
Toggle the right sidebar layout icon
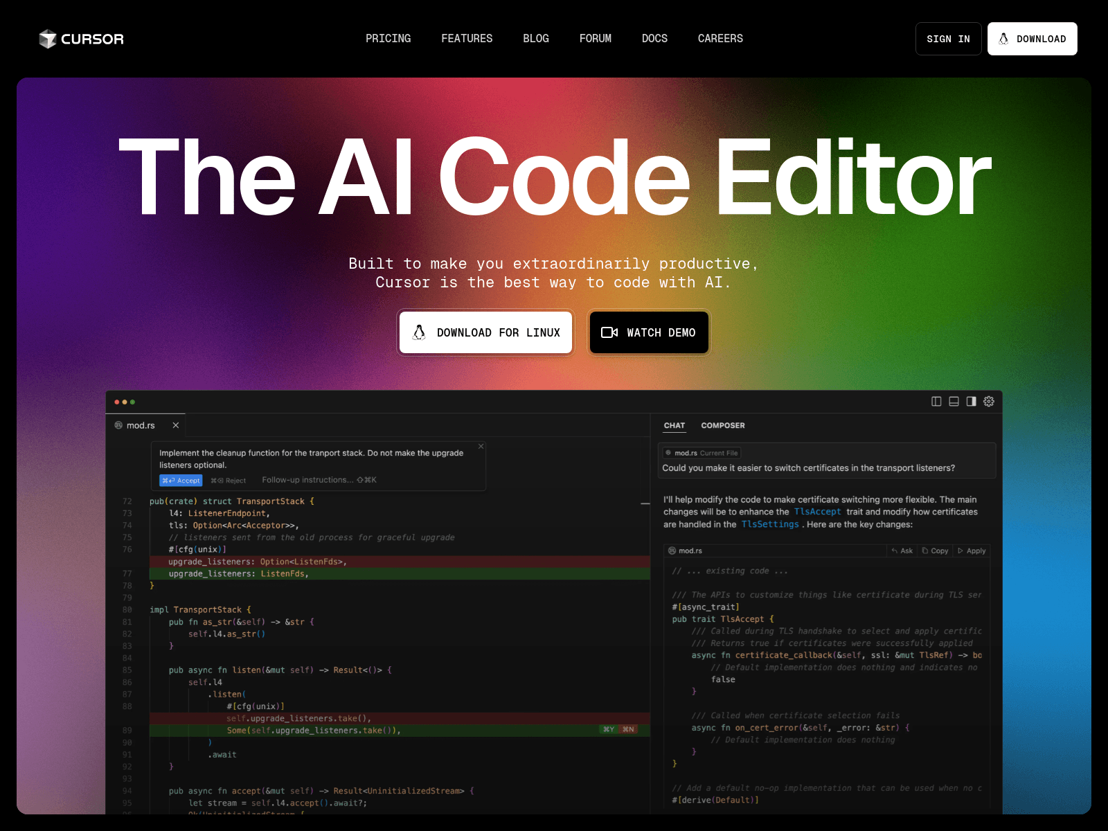click(x=971, y=402)
